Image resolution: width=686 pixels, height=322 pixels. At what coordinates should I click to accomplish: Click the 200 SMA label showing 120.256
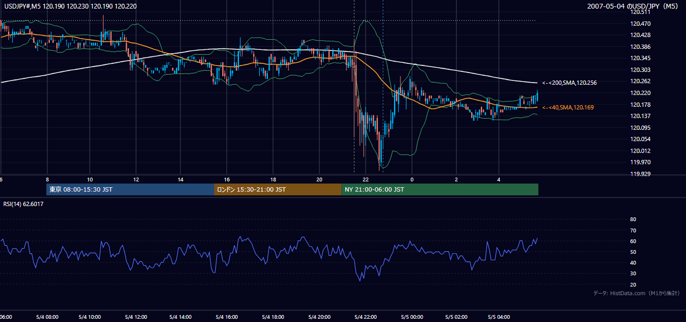570,83
